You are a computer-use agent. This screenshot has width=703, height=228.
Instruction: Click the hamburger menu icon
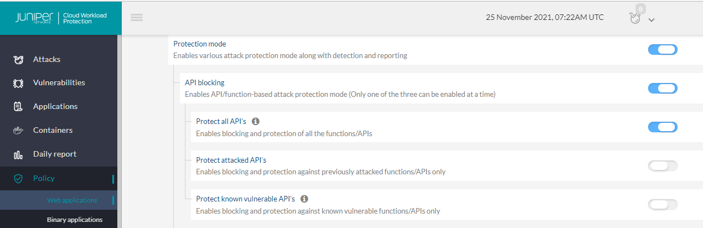[x=137, y=17]
